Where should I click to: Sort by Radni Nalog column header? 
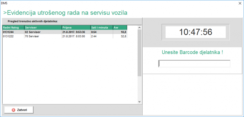[13, 28]
